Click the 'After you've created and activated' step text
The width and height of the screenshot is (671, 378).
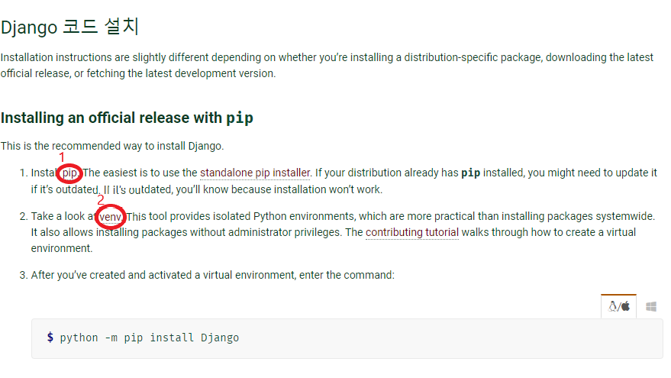pos(213,275)
